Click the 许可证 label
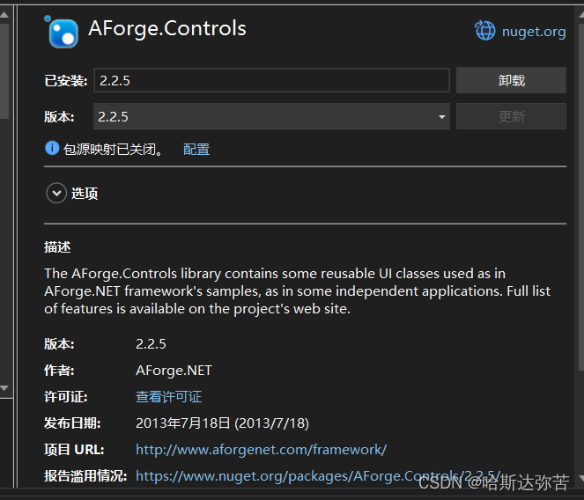The width and height of the screenshot is (584, 500). coord(66,396)
